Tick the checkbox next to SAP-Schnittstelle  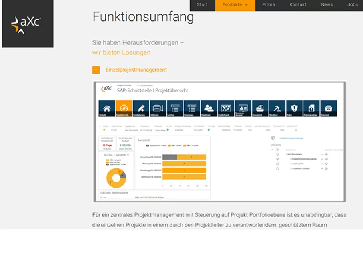(x=277, y=154)
